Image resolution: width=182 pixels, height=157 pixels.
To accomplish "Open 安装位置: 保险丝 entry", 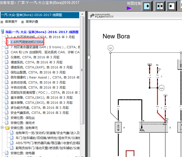I will 23,118.
